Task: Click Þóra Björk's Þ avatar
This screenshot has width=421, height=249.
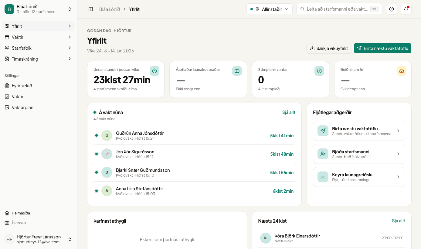Action: [266, 238]
